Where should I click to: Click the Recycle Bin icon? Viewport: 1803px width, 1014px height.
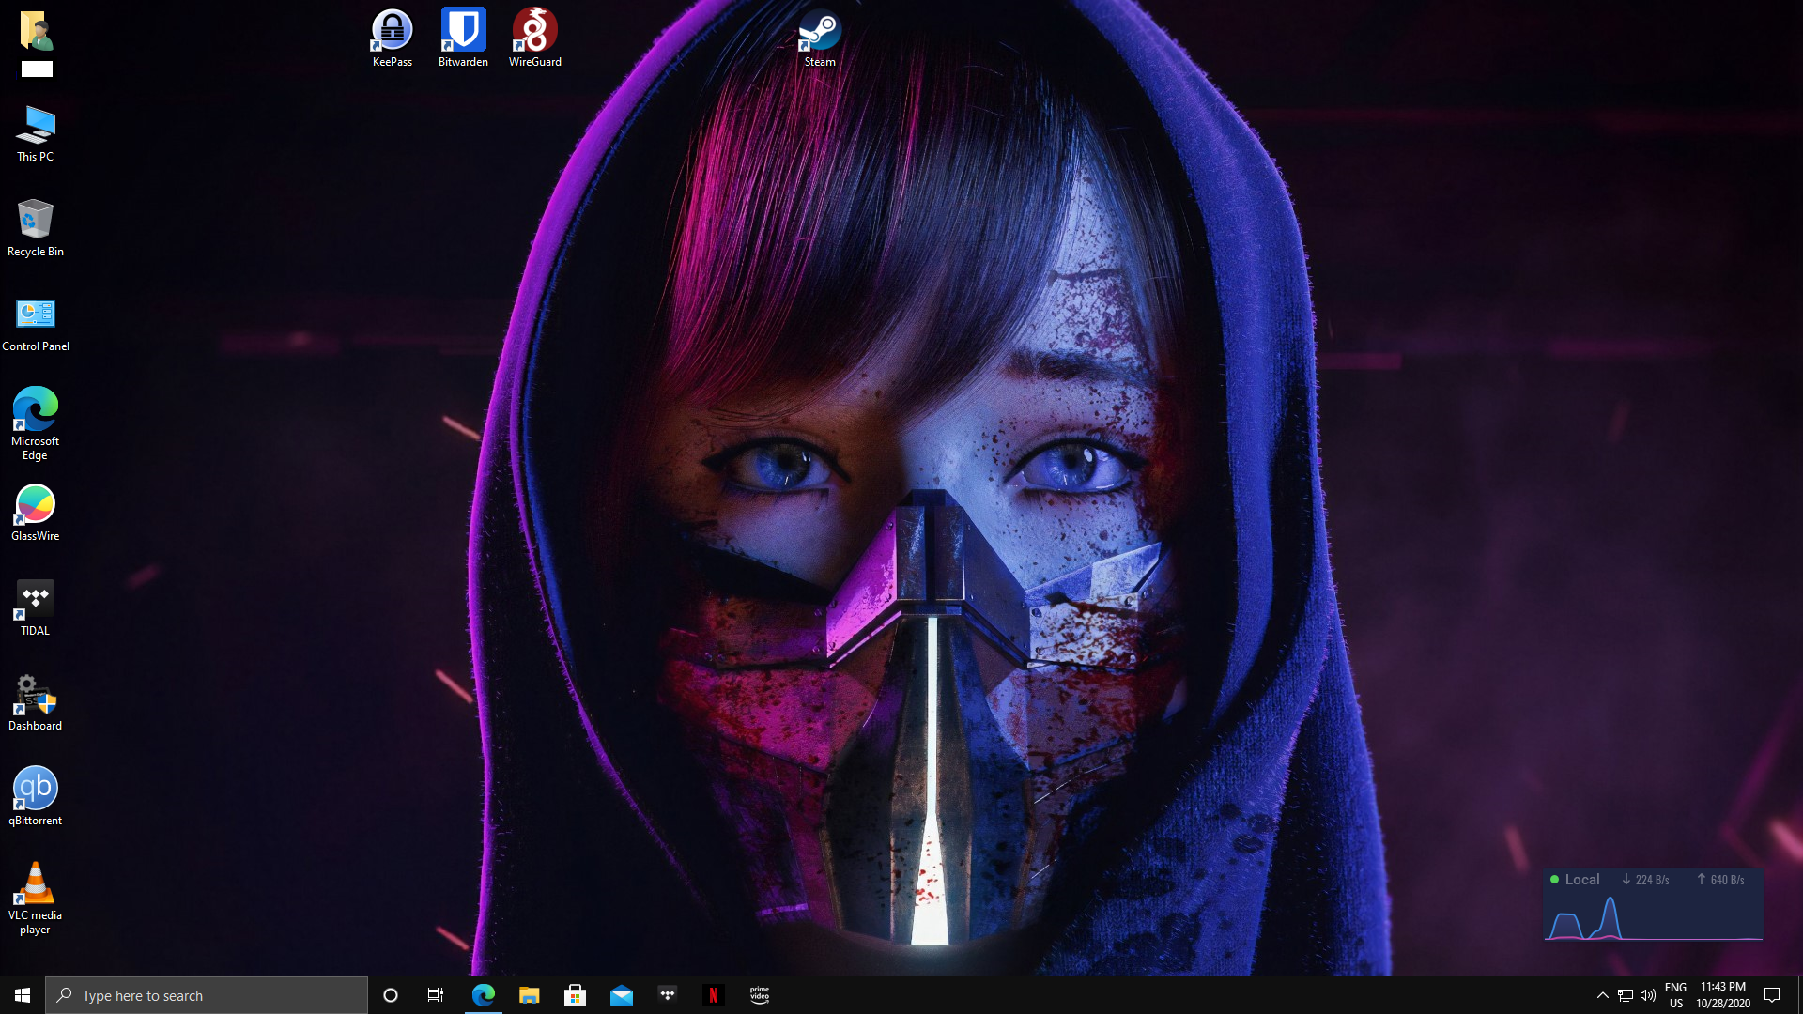(35, 223)
